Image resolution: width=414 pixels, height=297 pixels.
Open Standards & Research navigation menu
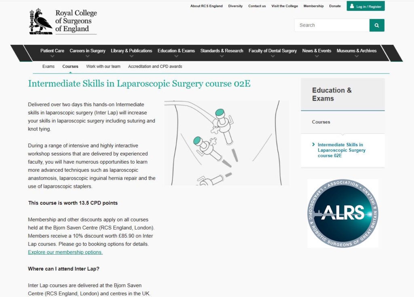(x=222, y=51)
